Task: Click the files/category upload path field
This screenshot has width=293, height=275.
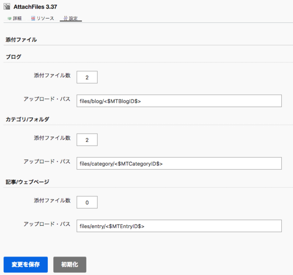Action: tap(179, 163)
